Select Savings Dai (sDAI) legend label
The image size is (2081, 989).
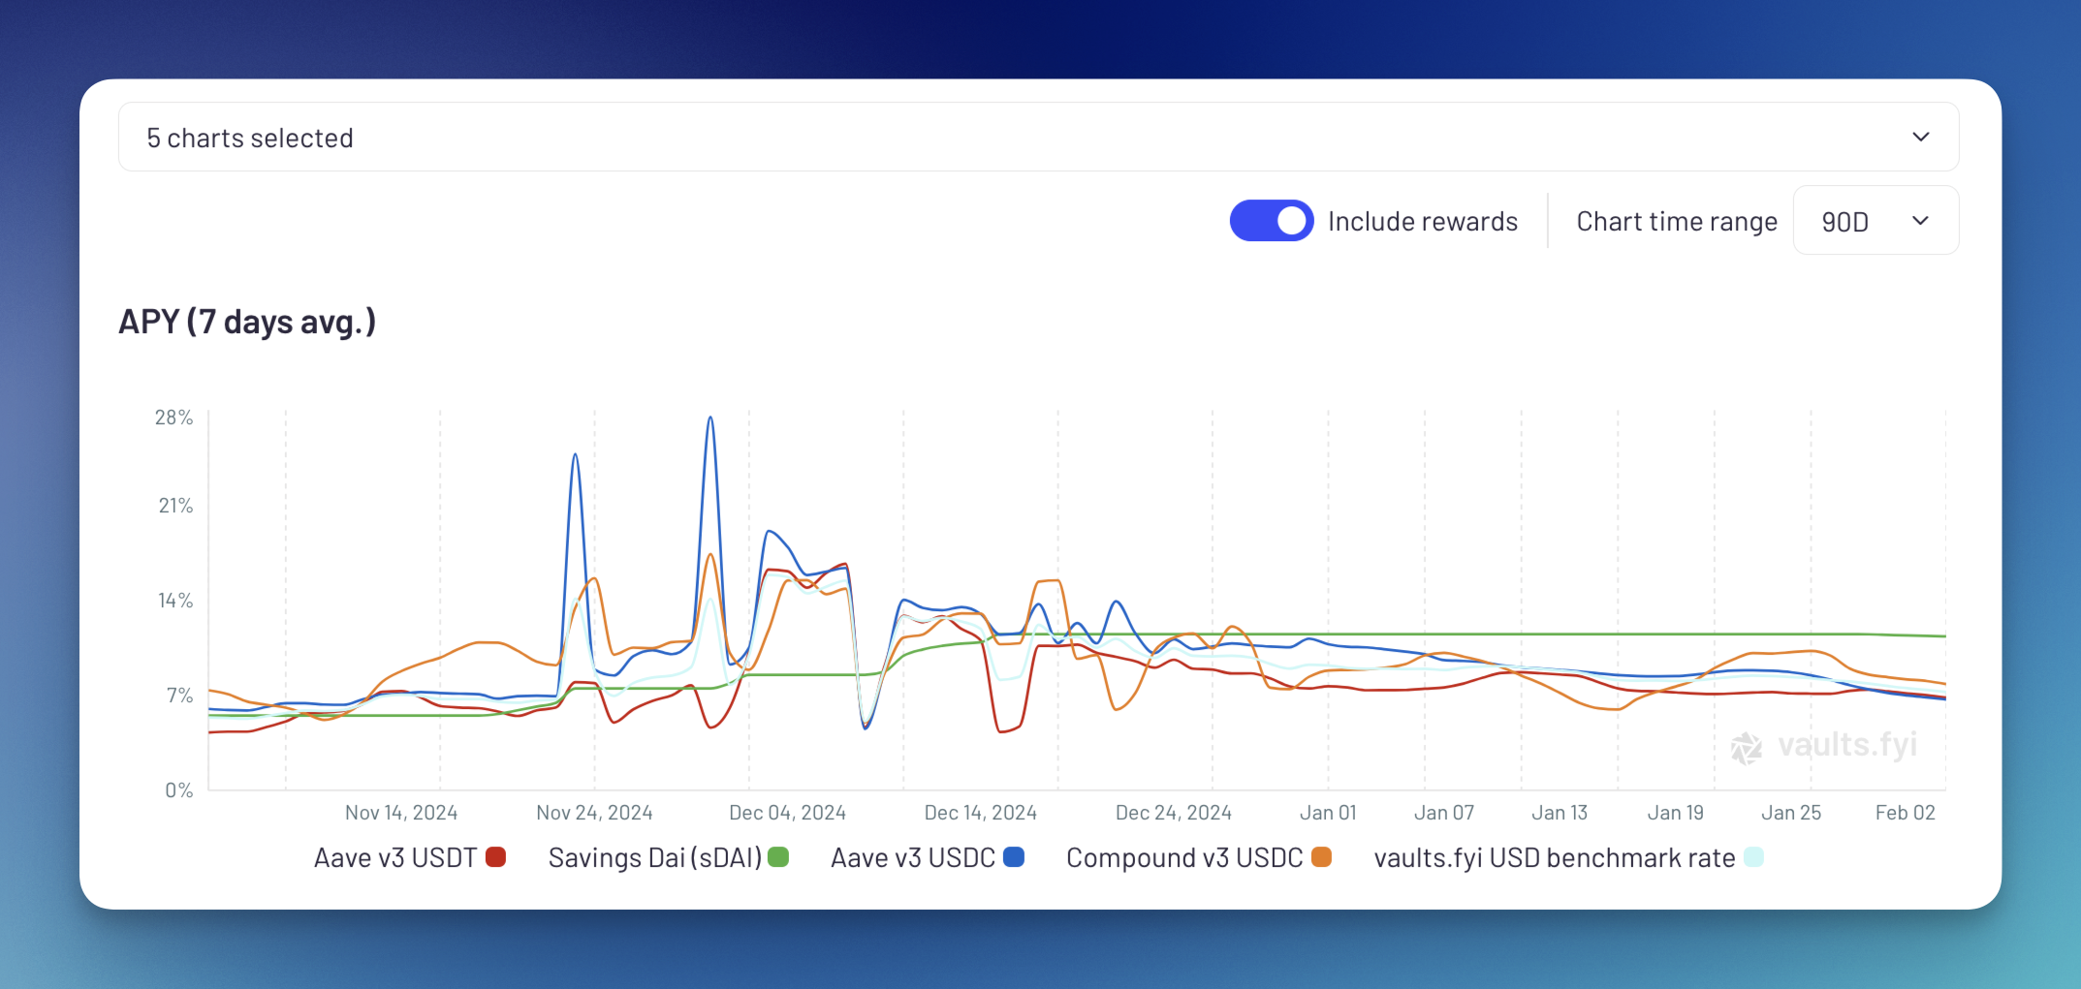pyautogui.click(x=655, y=858)
